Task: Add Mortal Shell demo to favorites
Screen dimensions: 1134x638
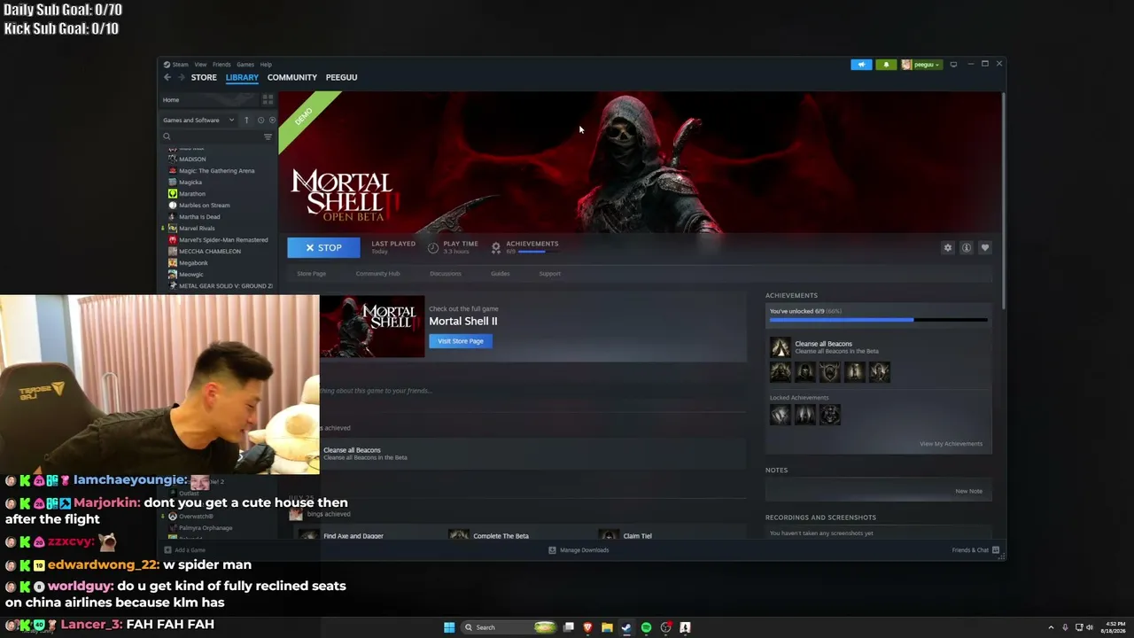Action: 984,248
